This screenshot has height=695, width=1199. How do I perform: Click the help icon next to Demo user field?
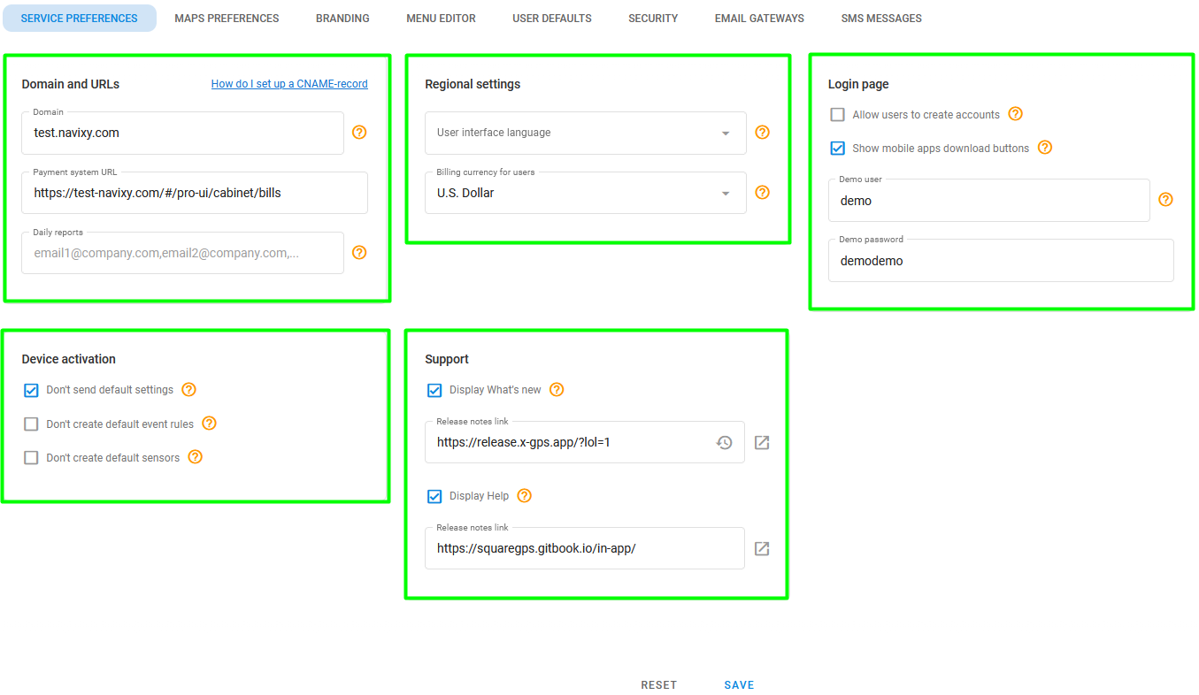(x=1165, y=200)
